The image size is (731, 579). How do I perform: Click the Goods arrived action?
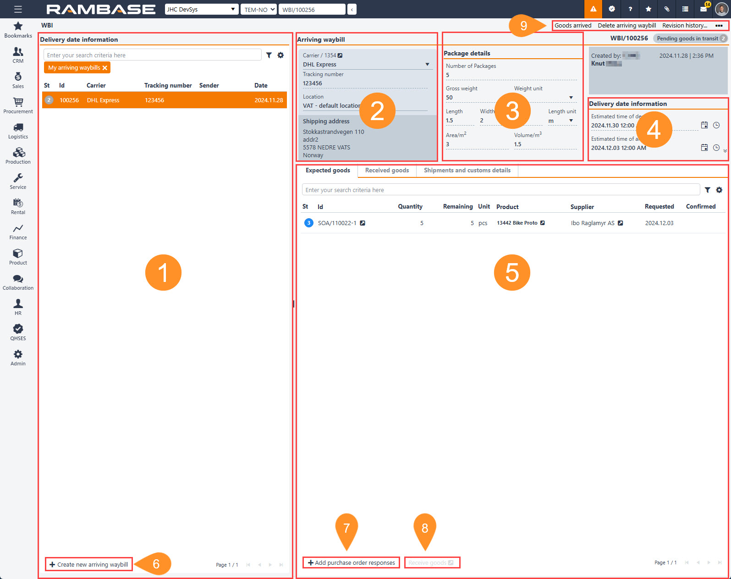tap(573, 26)
